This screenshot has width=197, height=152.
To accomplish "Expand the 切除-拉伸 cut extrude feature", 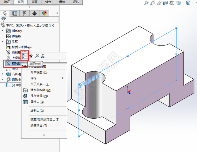I will coord(2,79).
